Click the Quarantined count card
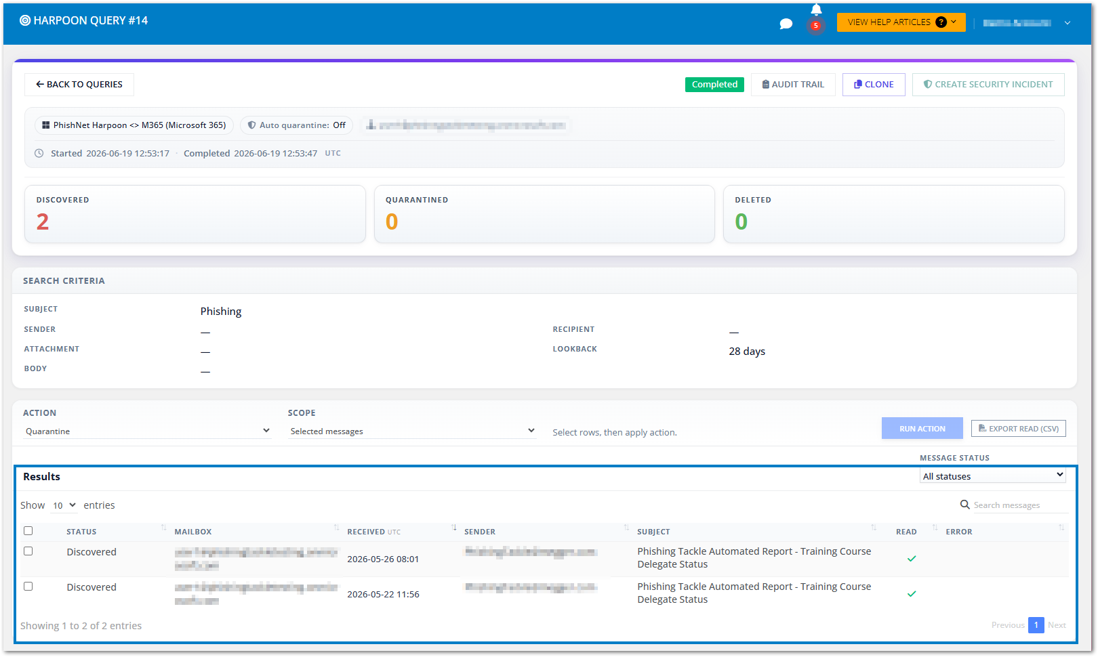The image size is (1098, 657). coord(544,214)
